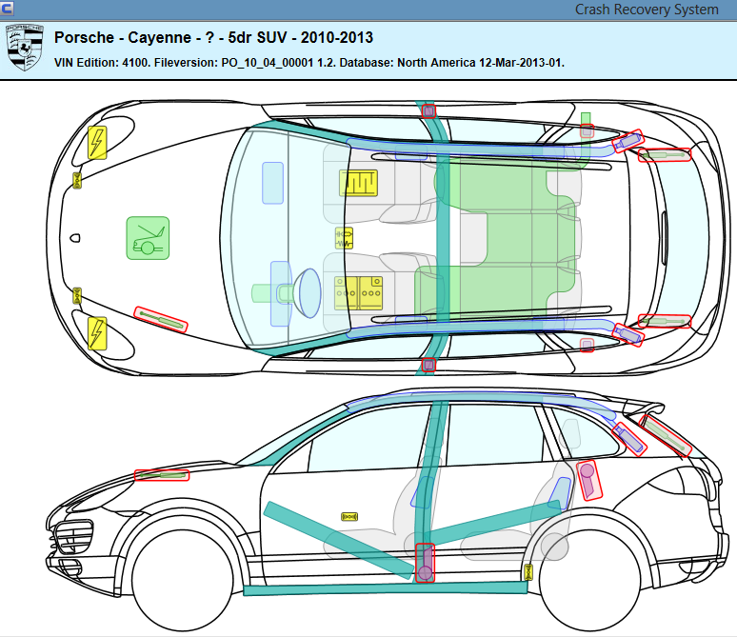Click the driver-side rear seatbelt pretensioner in top view
This screenshot has width=737, height=637.
coord(587,346)
